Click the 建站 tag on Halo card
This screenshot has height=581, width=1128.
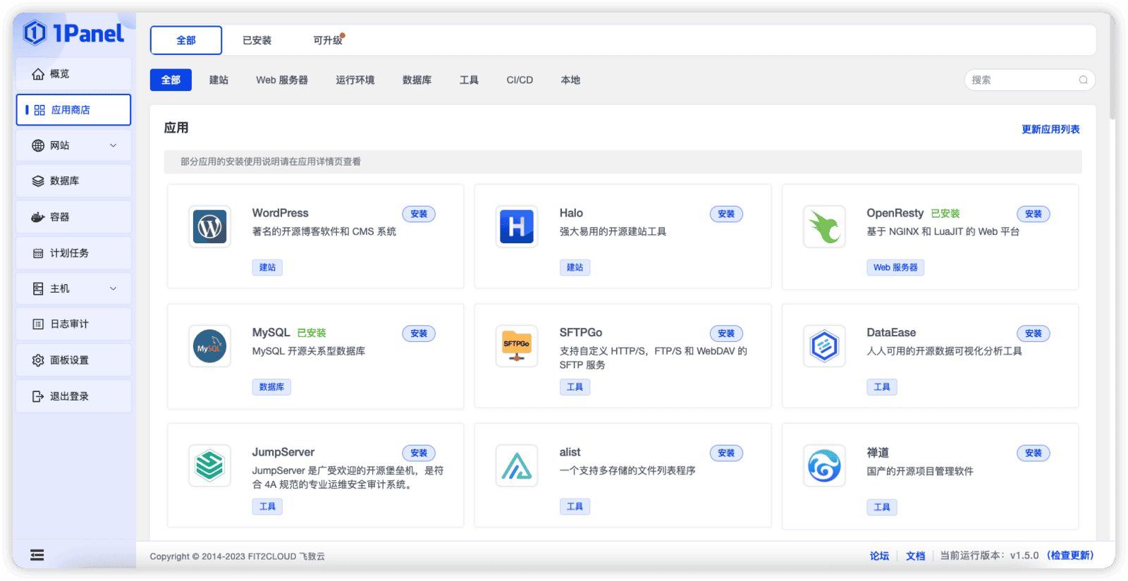(575, 267)
